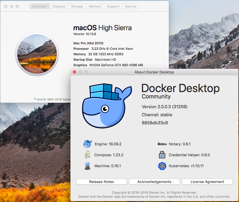
Task: Click the "Version 10.13.6" text
Action: 85,34
